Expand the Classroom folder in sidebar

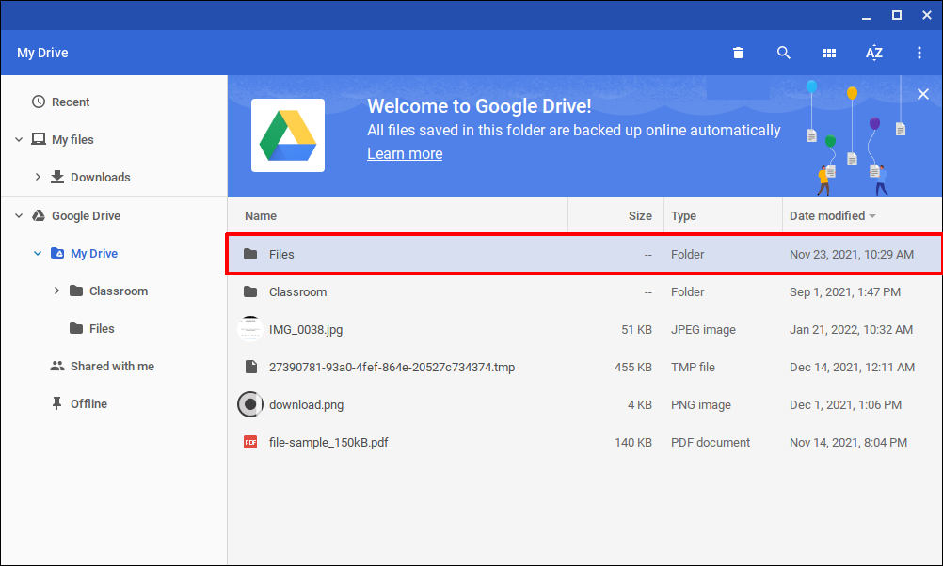(56, 291)
